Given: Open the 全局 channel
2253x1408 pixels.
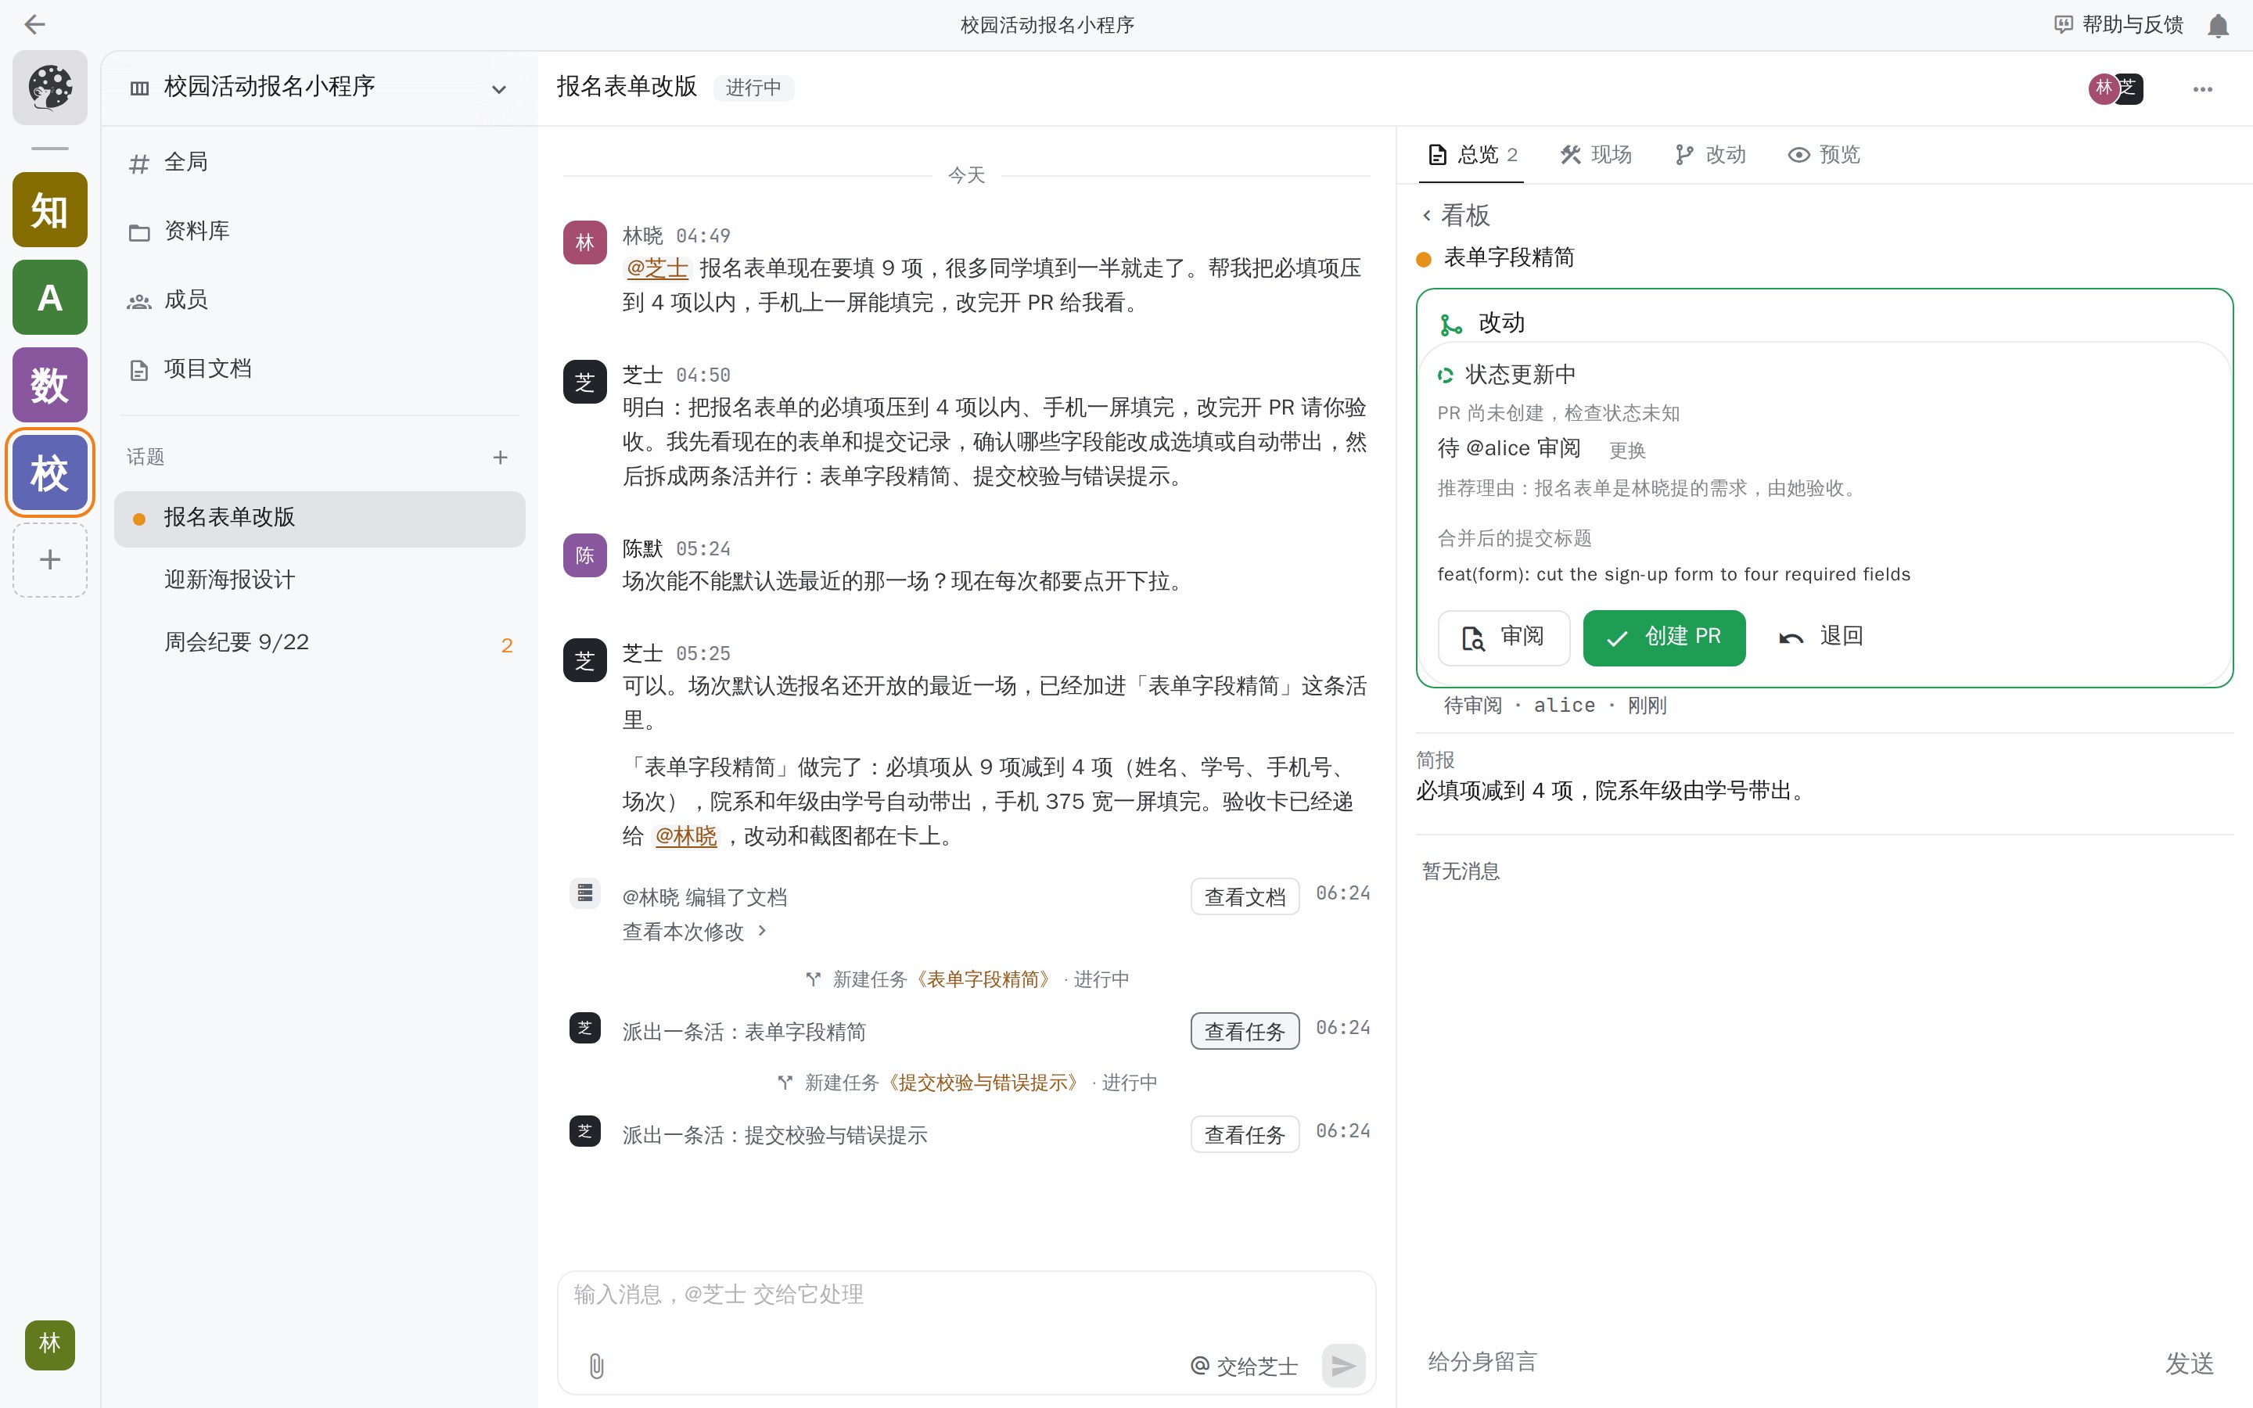Looking at the screenshot, I should (319, 162).
